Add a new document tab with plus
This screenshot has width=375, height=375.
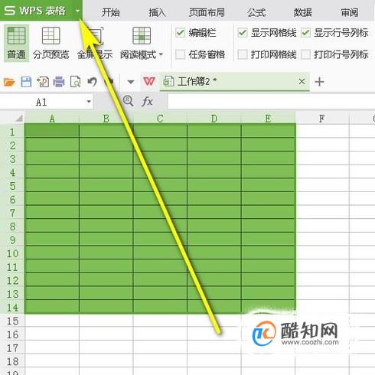(x=319, y=82)
